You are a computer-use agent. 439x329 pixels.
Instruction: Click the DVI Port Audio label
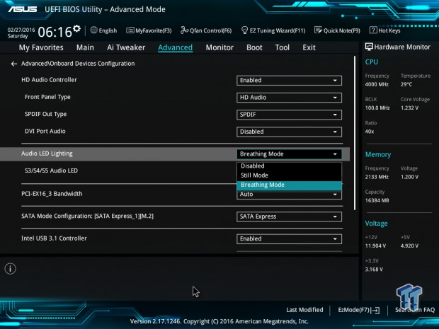[45, 131]
